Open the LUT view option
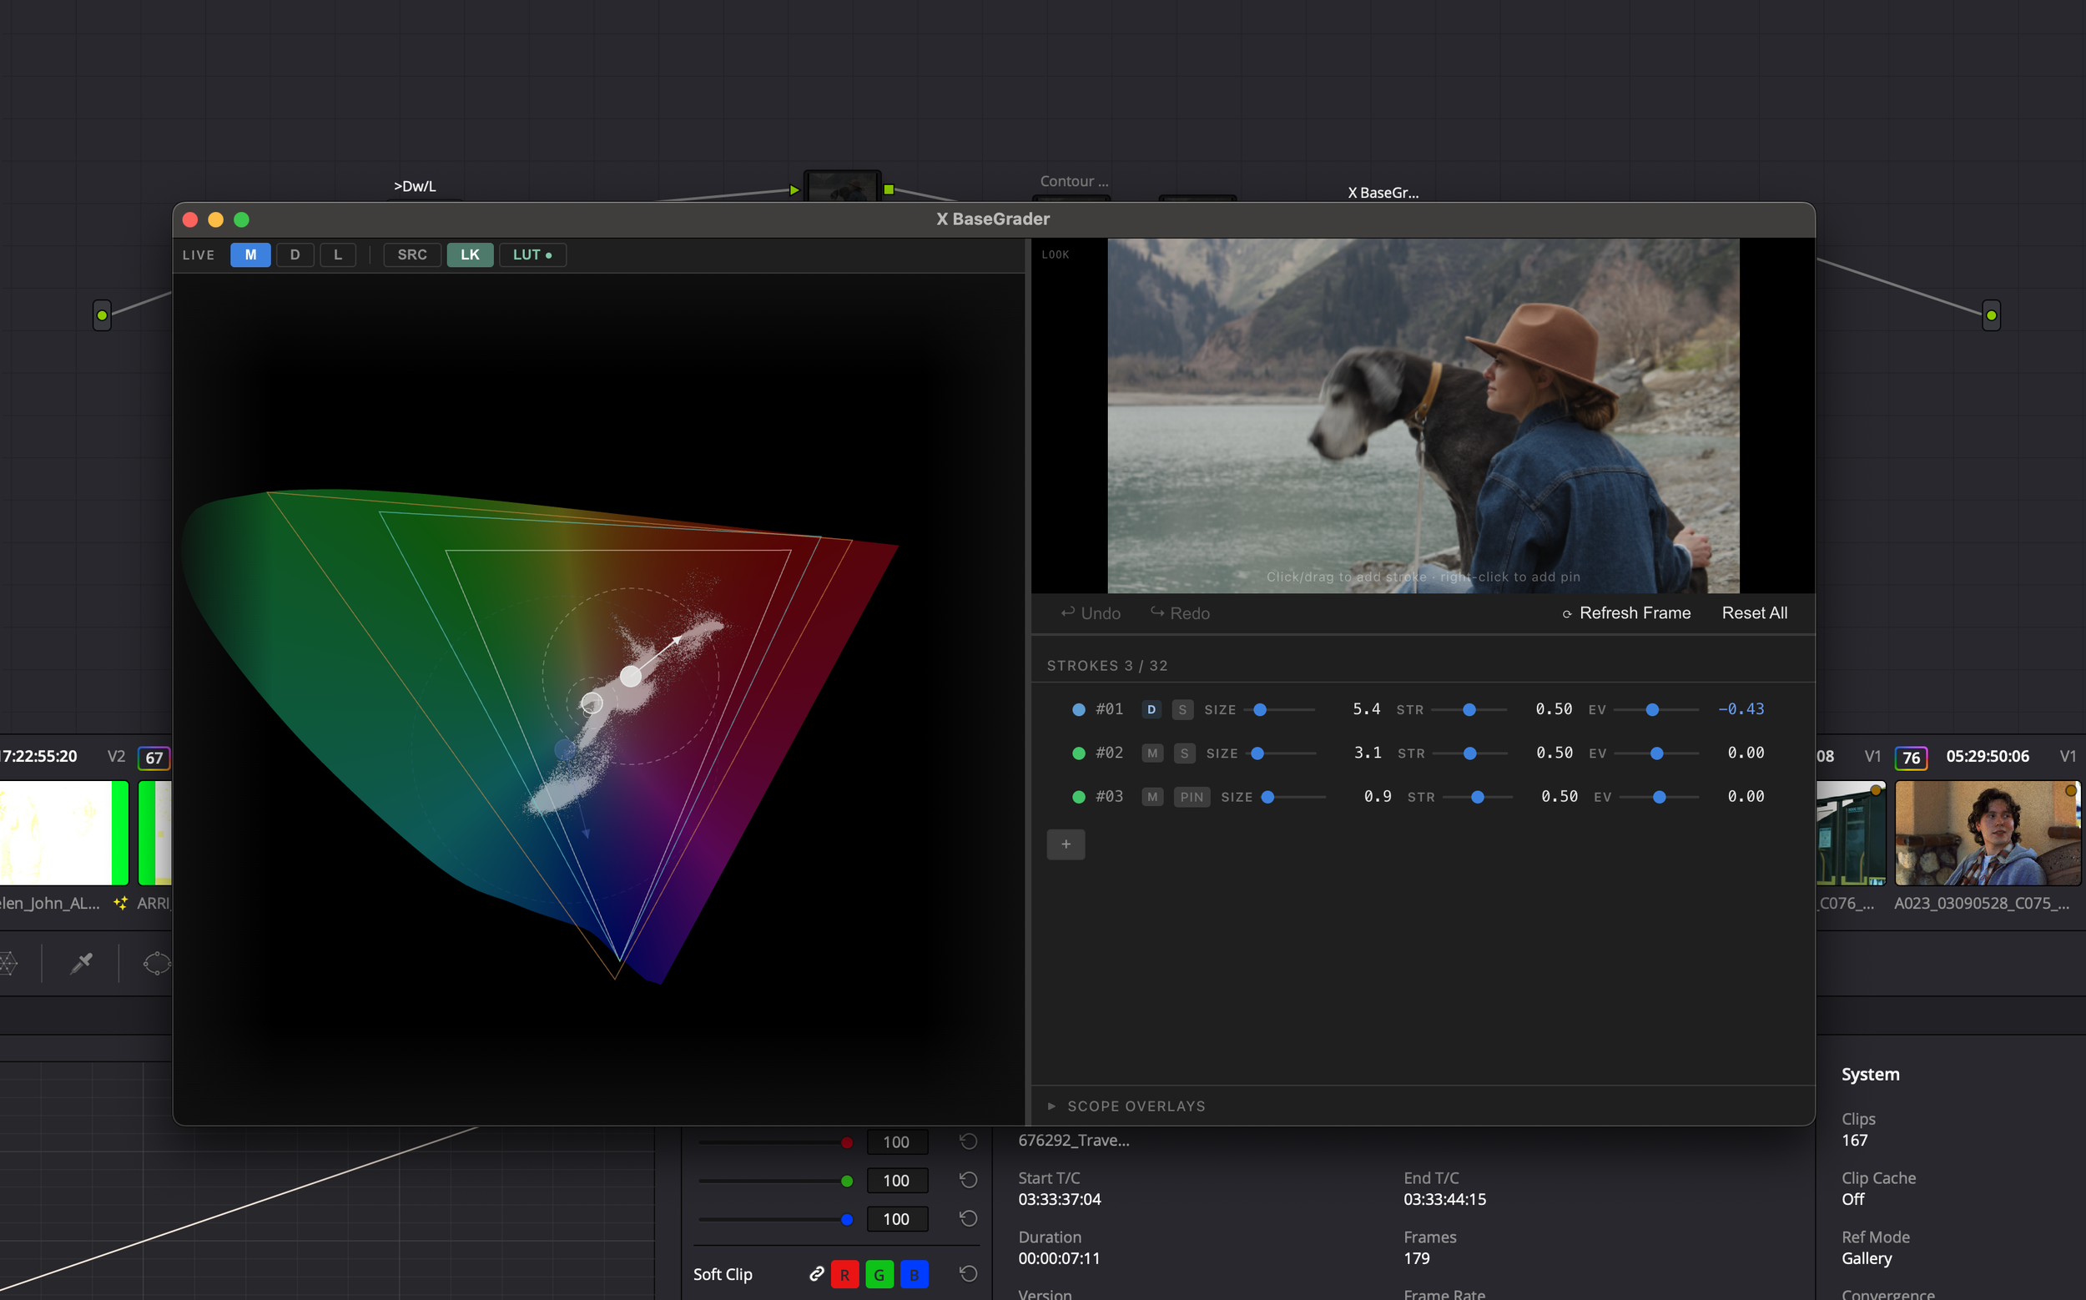Screen dimensions: 2086x1300 pyautogui.click(x=532, y=254)
